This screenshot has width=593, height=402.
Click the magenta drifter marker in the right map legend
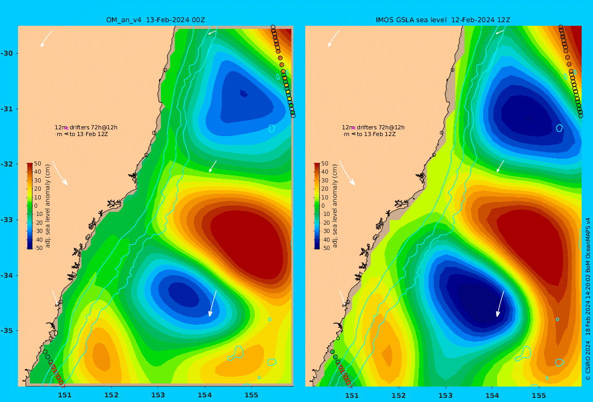[x=354, y=128]
